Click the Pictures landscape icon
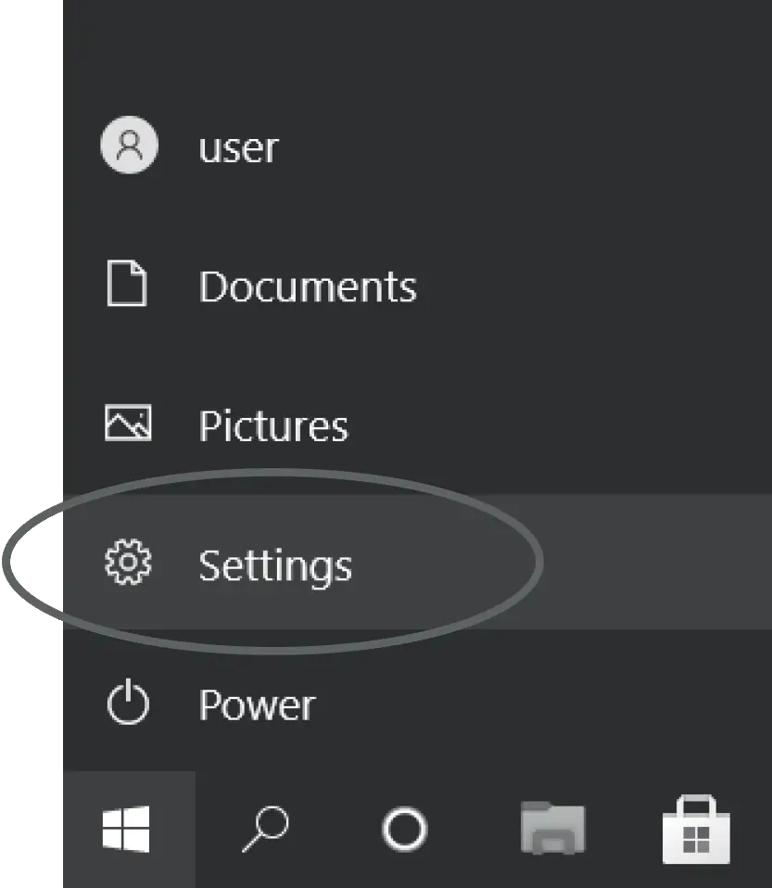Screen dimensions: 772x888 (128, 425)
